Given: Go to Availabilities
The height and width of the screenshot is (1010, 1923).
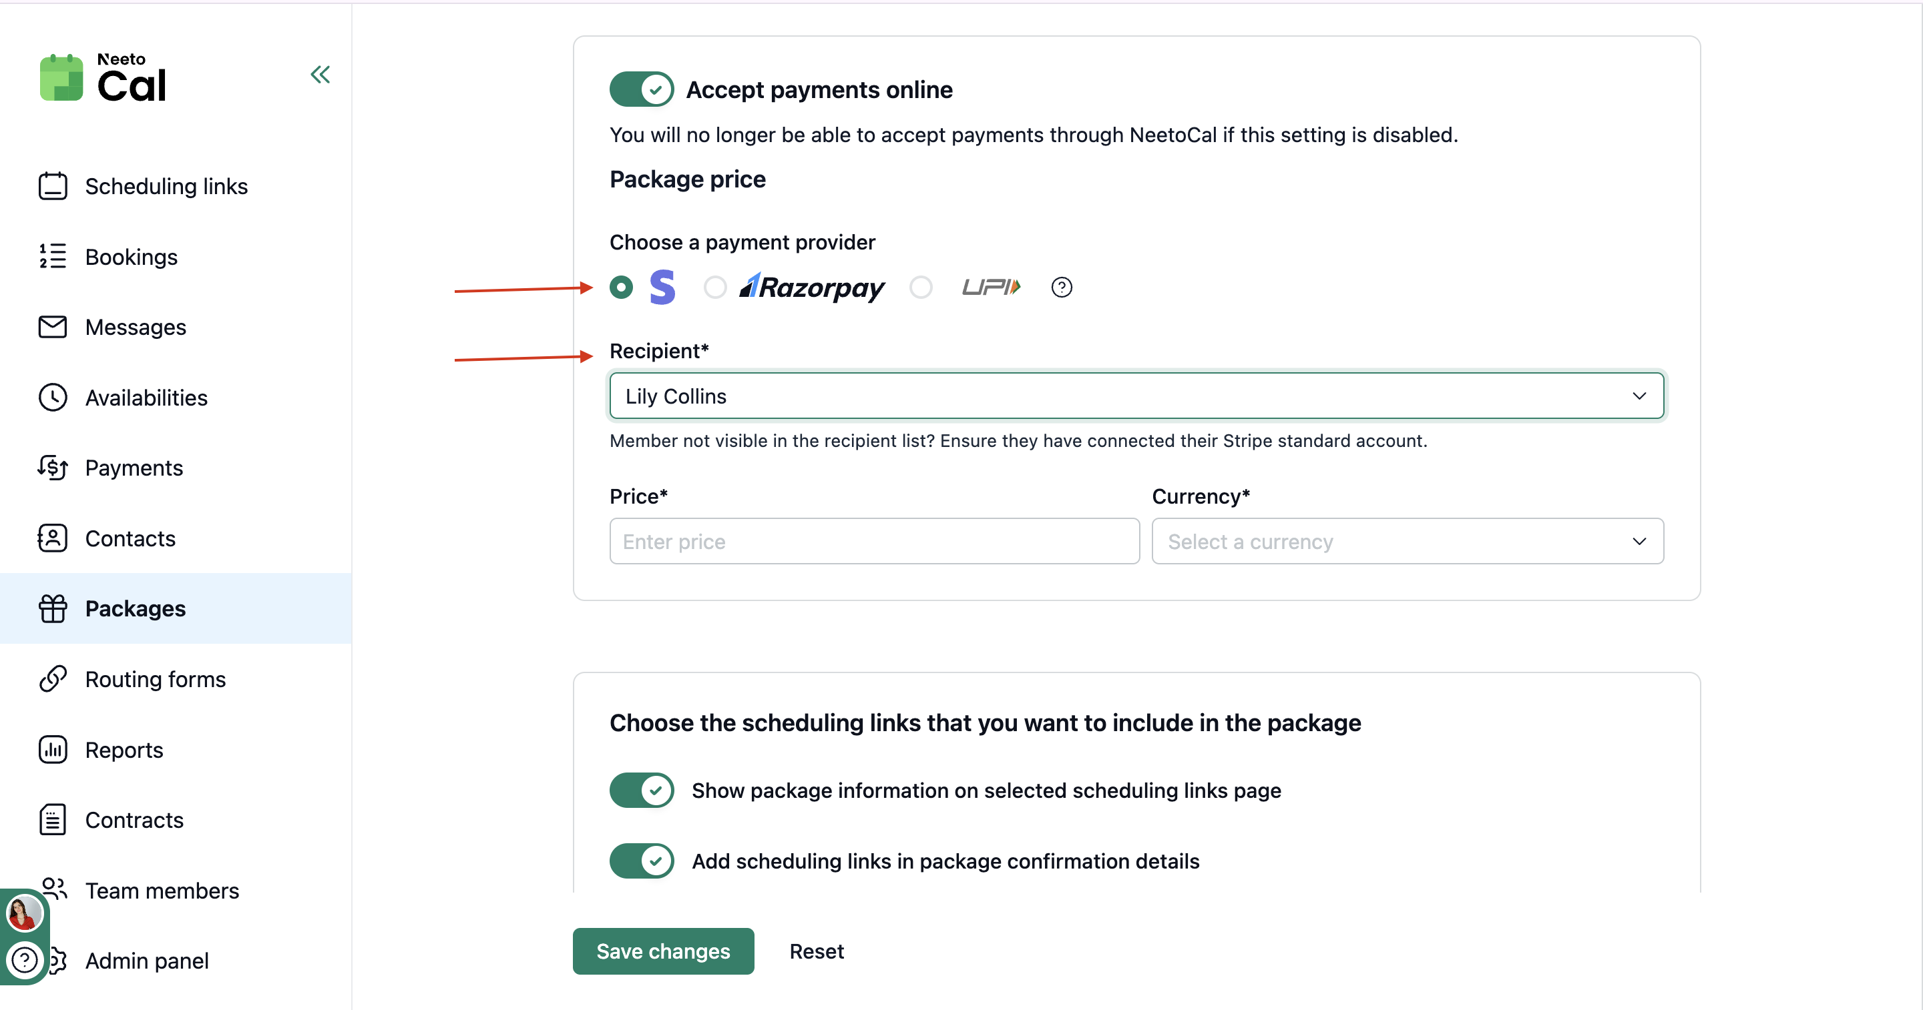Looking at the screenshot, I should 146,398.
